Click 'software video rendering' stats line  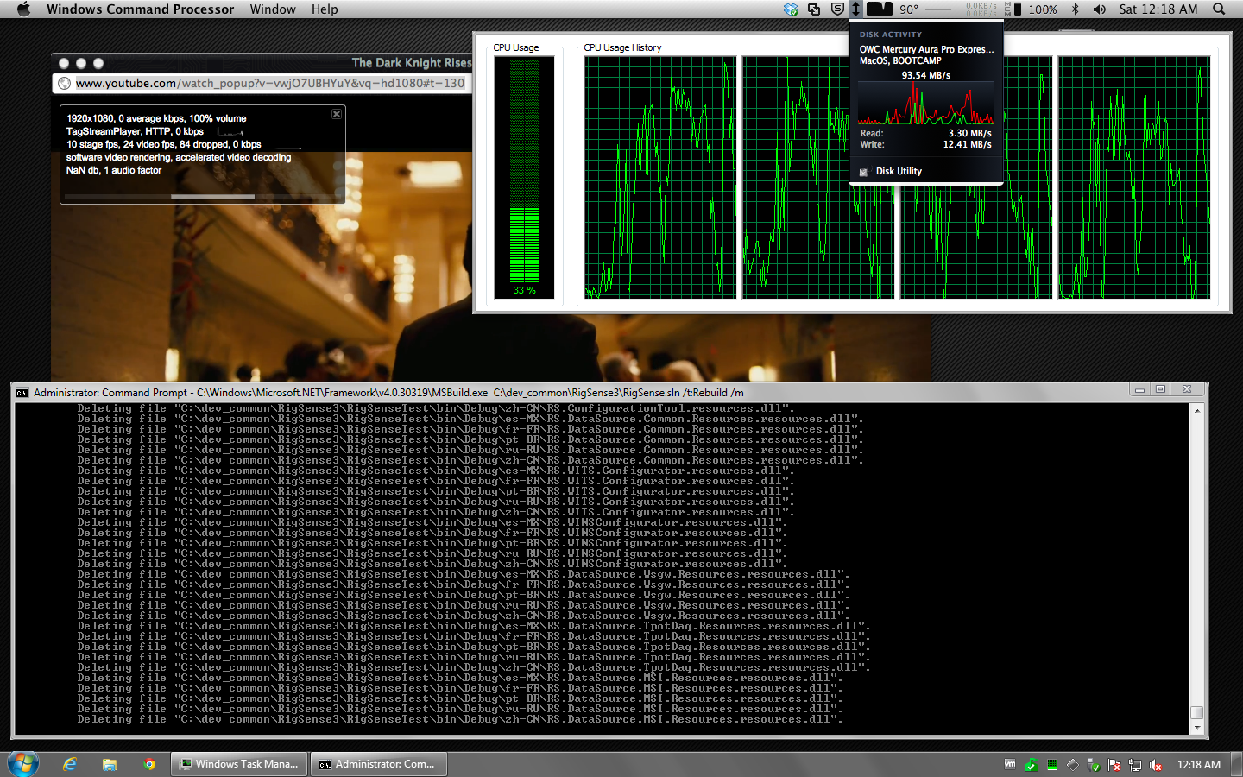[179, 157]
